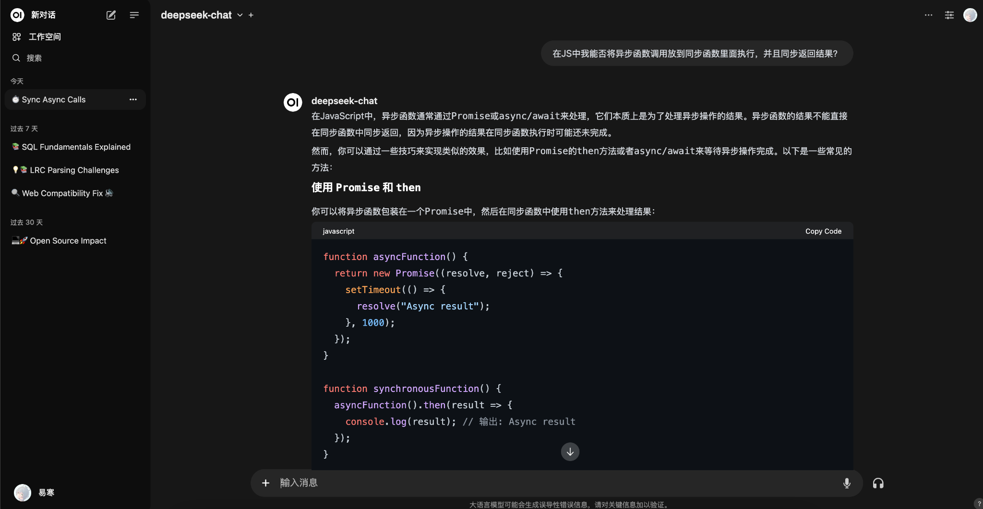Click the DeepSeek logo in the top left
The width and height of the screenshot is (983, 509).
click(x=17, y=15)
